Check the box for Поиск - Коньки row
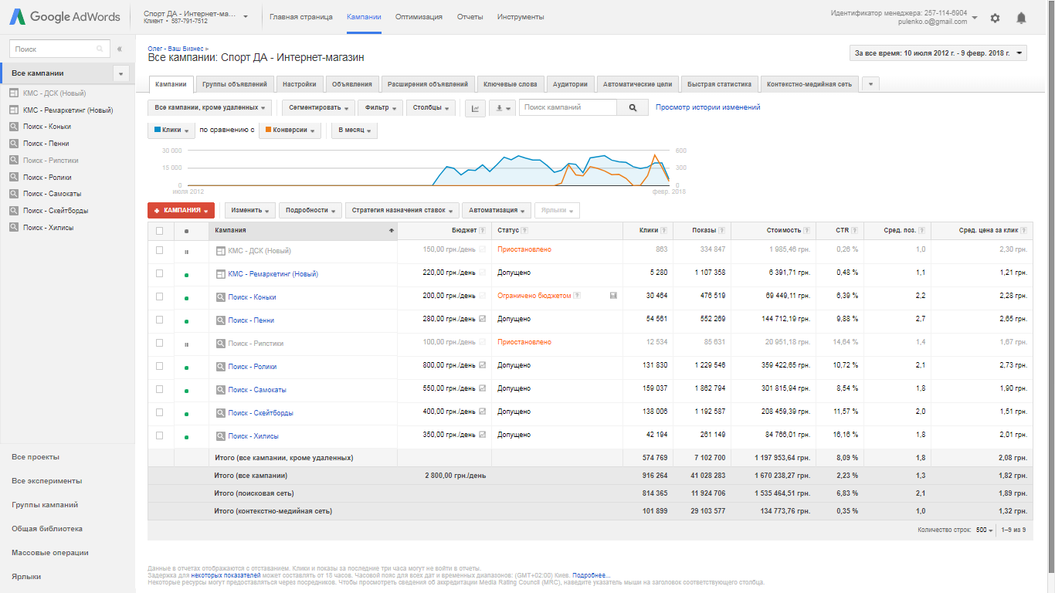Image resolution: width=1055 pixels, height=593 pixels. (160, 296)
